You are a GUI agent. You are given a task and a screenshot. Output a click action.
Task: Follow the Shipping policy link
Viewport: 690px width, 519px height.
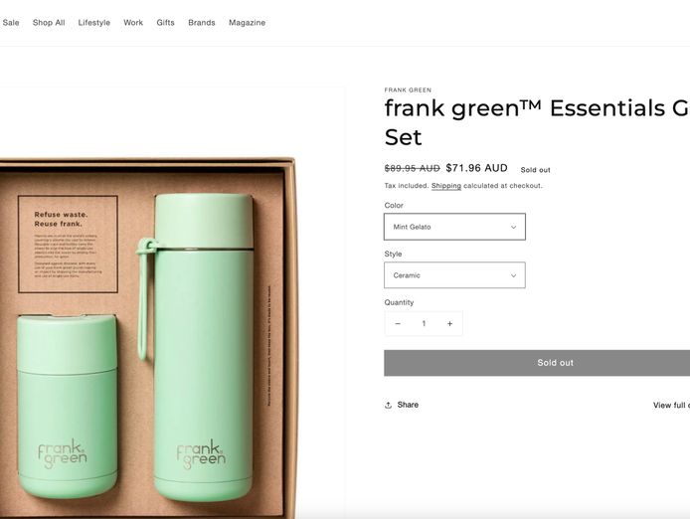point(446,186)
